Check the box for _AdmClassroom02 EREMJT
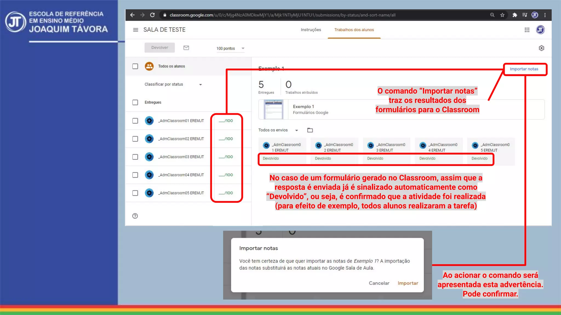Screen dimensions: 561x315 pos(135,139)
